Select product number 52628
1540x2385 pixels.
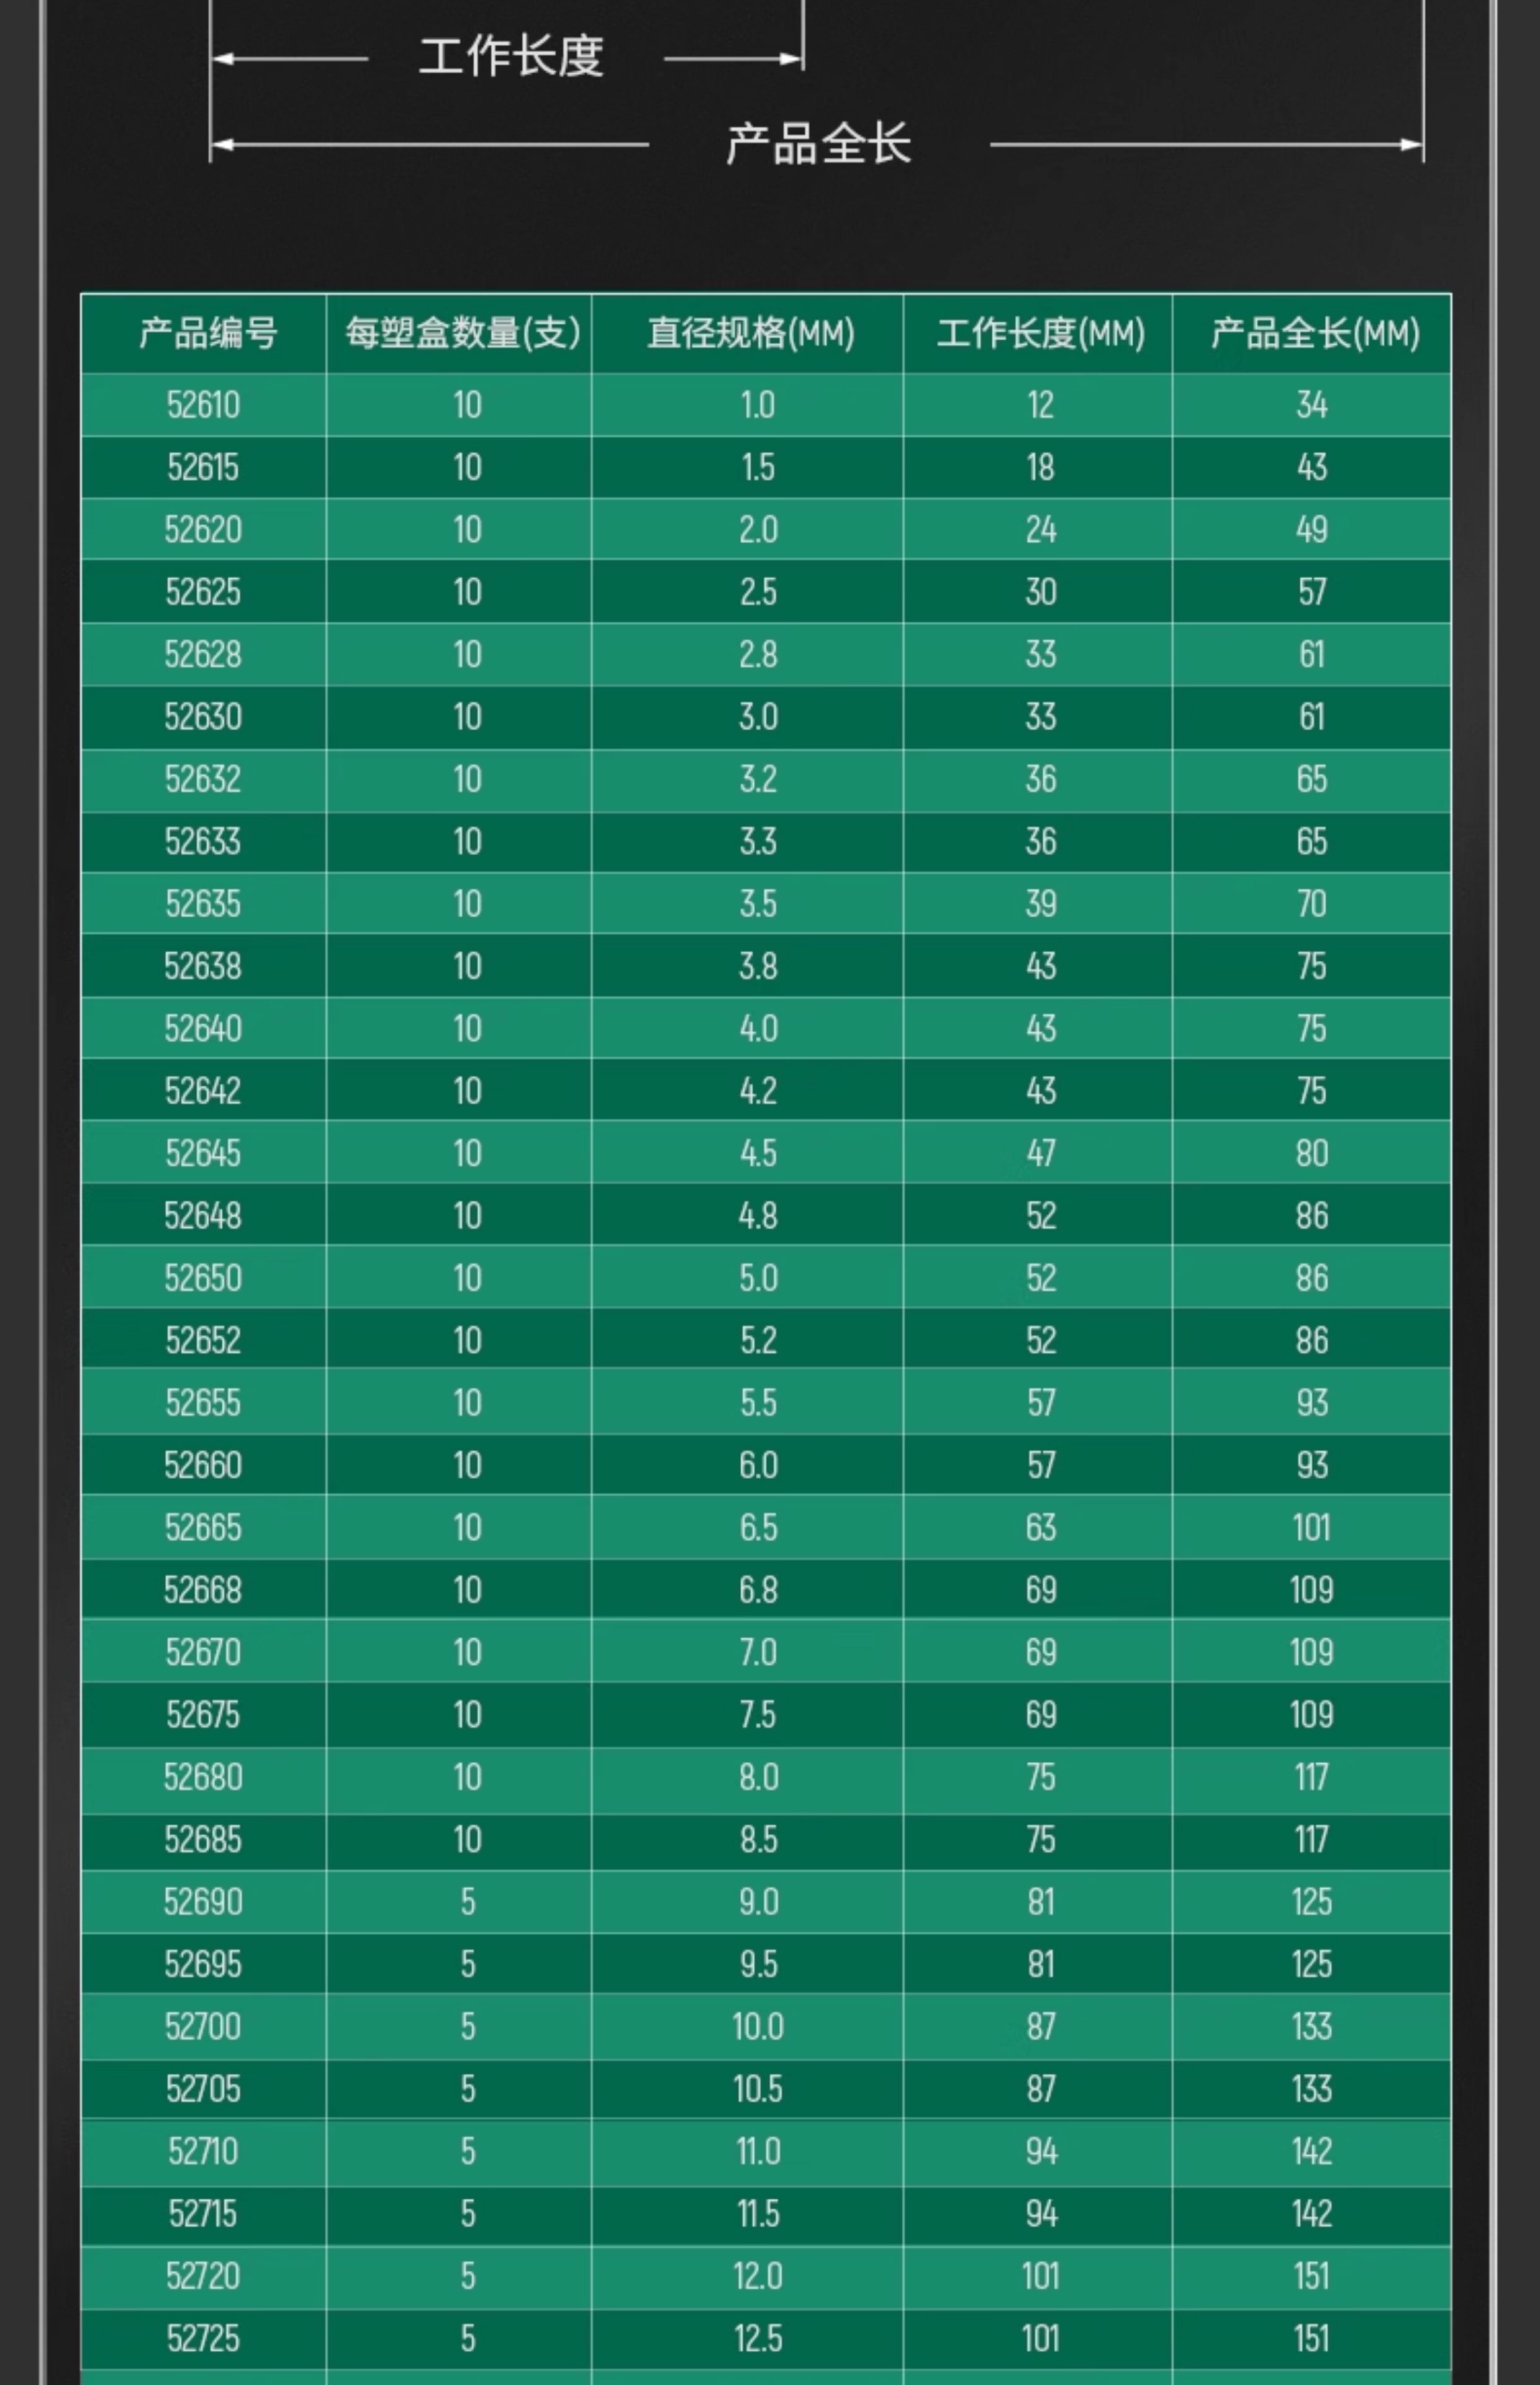tap(203, 654)
